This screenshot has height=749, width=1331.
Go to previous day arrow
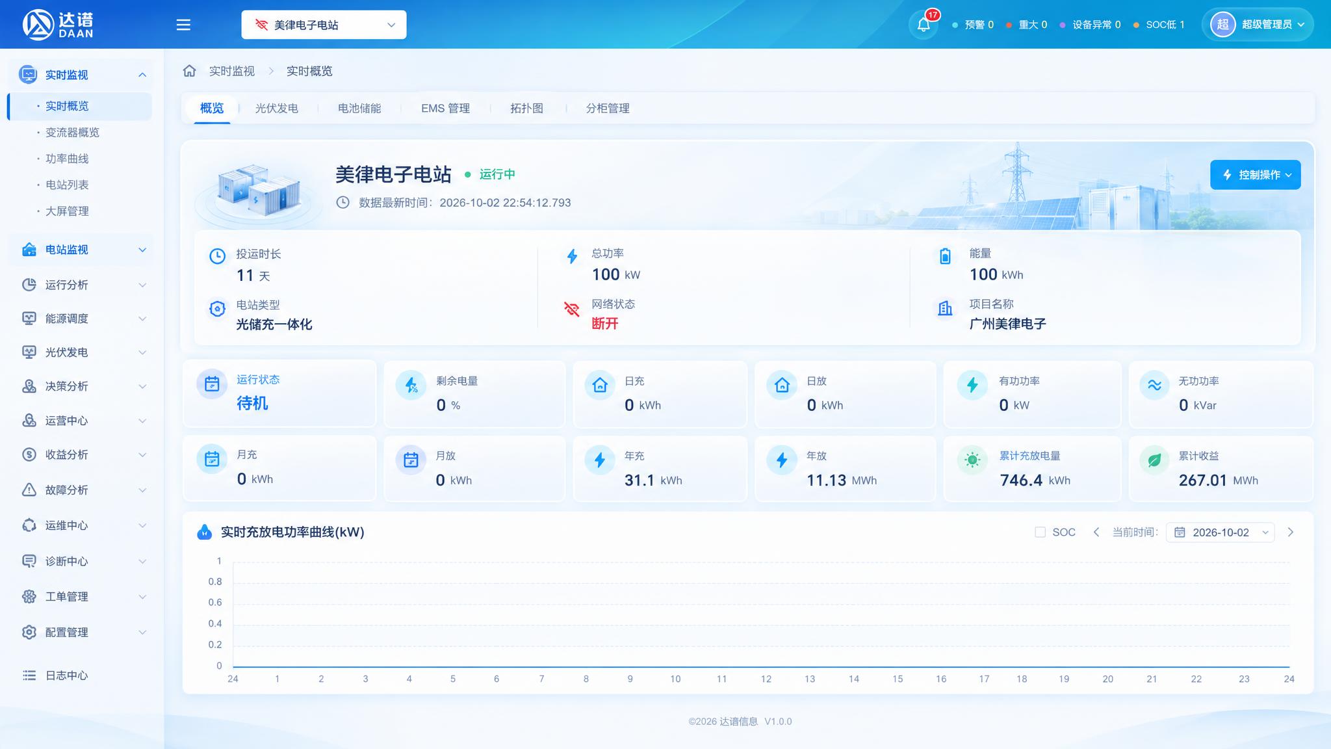pos(1096,532)
